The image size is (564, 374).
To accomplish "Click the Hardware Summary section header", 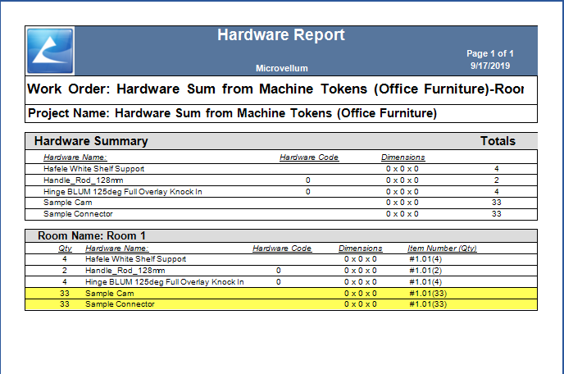I will tap(91, 141).
